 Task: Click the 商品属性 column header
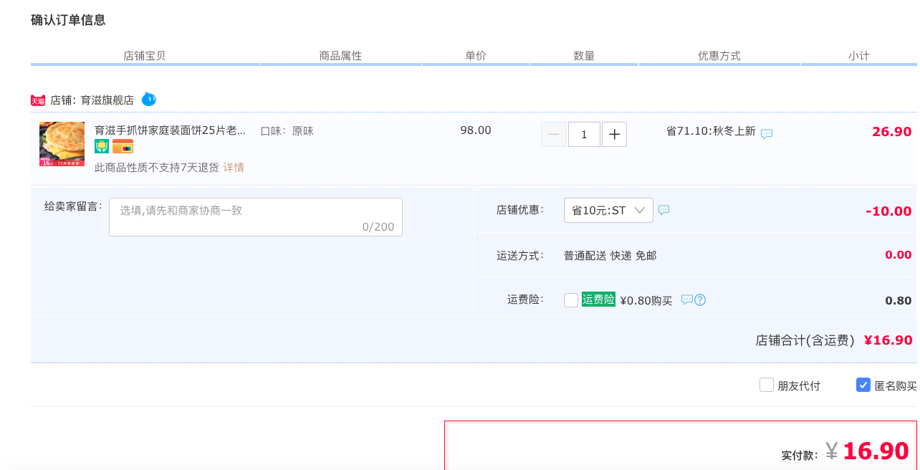coord(340,55)
